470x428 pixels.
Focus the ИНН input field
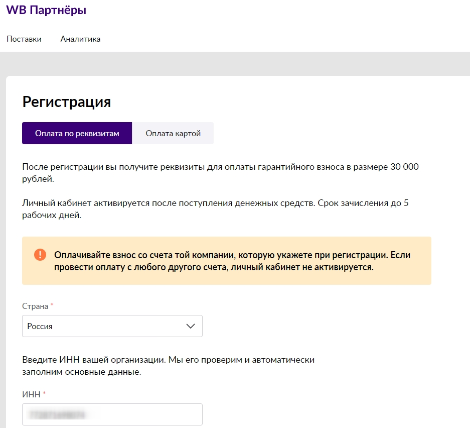pos(112,414)
